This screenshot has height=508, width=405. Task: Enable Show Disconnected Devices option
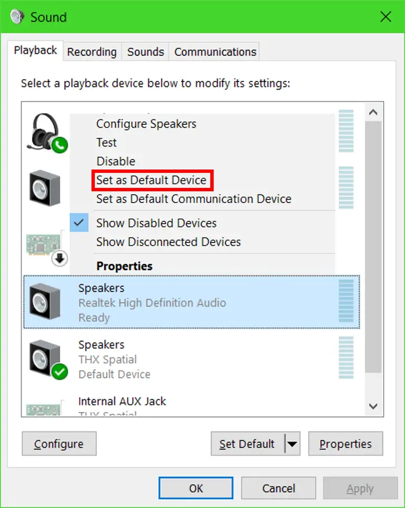point(202,241)
